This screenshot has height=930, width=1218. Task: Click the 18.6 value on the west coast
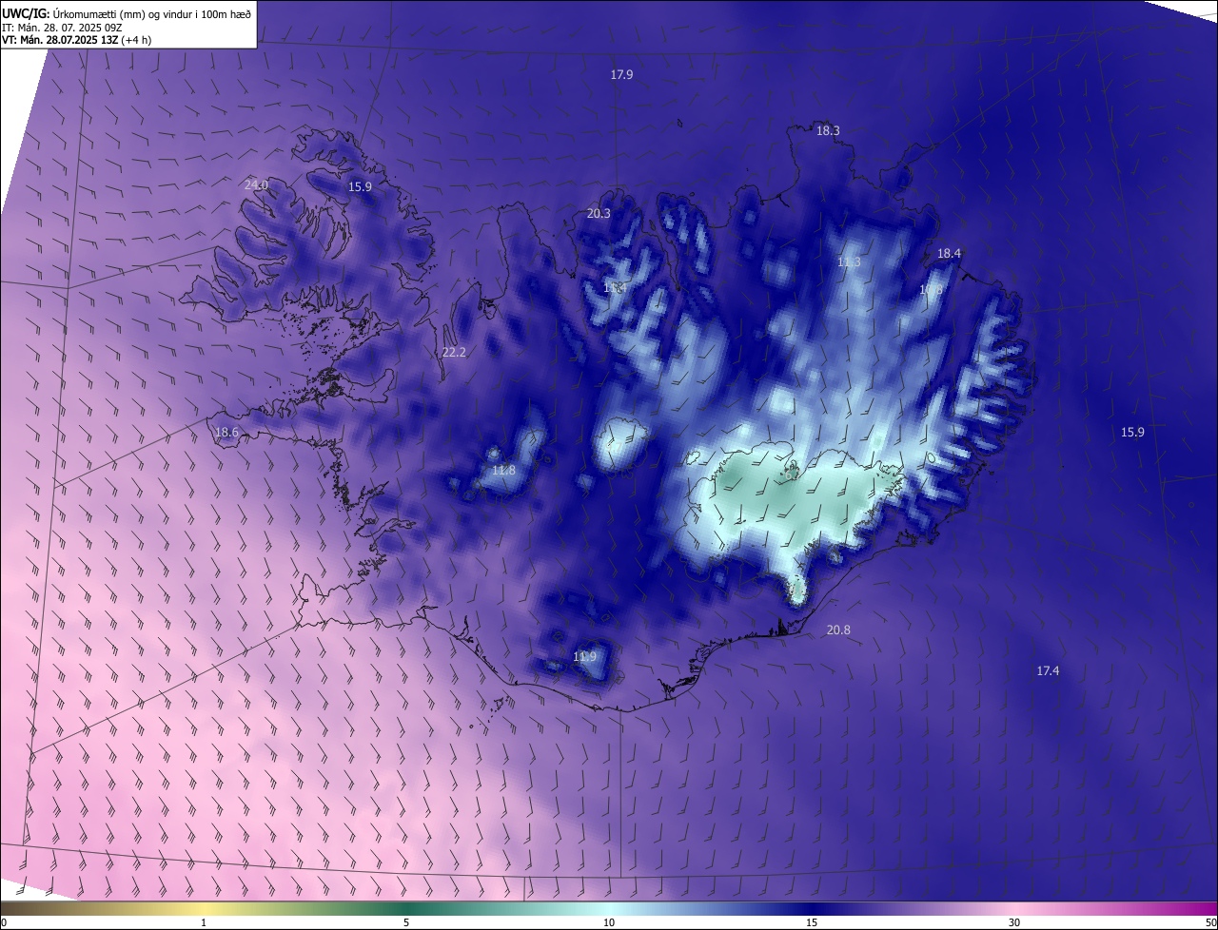(226, 432)
